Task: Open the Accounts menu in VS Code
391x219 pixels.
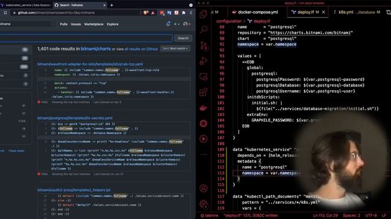Action: pyautogui.click(x=203, y=189)
